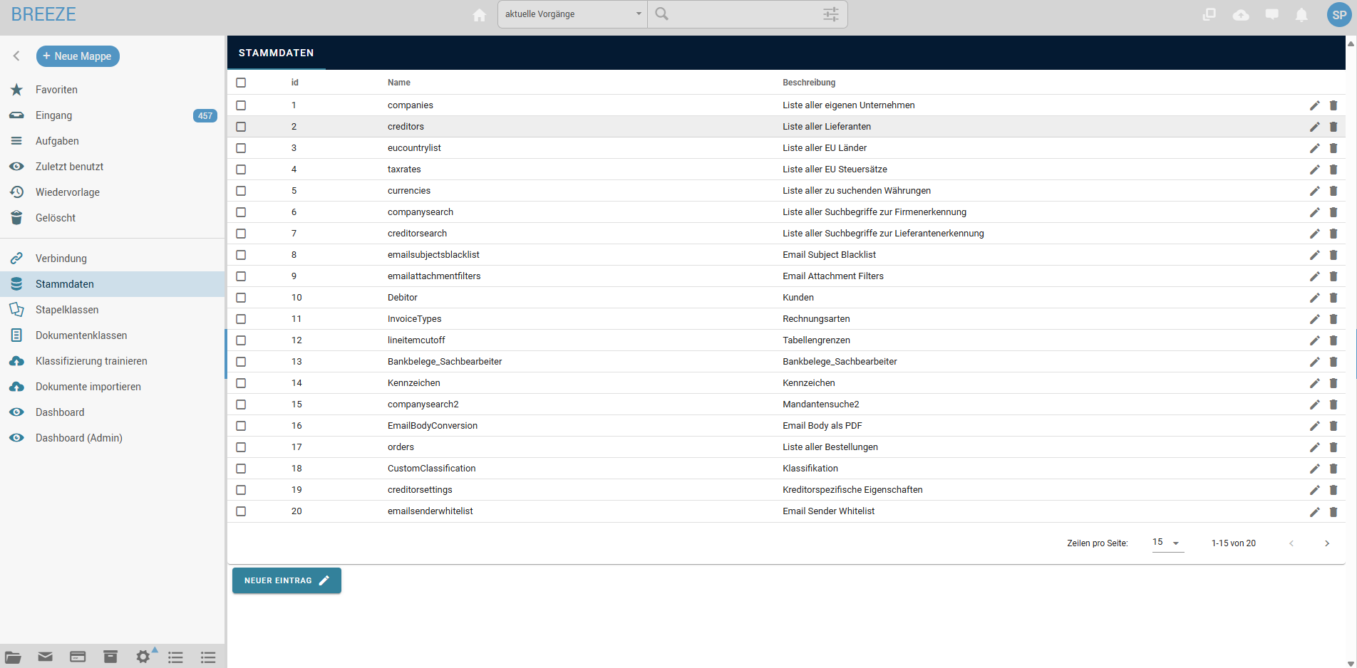Open Stapelklassen in sidebar
The image size is (1357, 668).
113,310
